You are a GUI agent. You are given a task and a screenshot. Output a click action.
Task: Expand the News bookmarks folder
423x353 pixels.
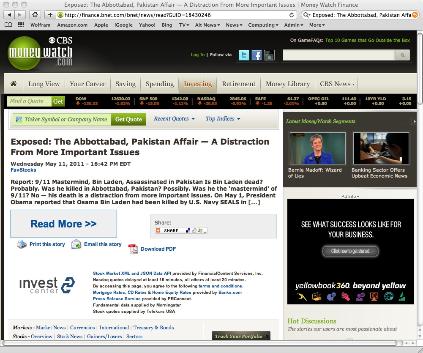point(234,25)
